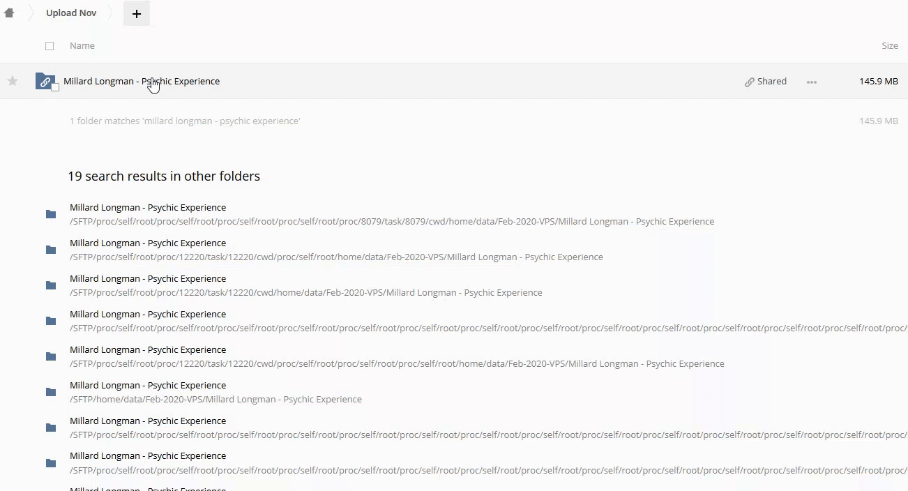
Task: Open the Upload Nov breadcrumb folder
Action: [x=71, y=13]
